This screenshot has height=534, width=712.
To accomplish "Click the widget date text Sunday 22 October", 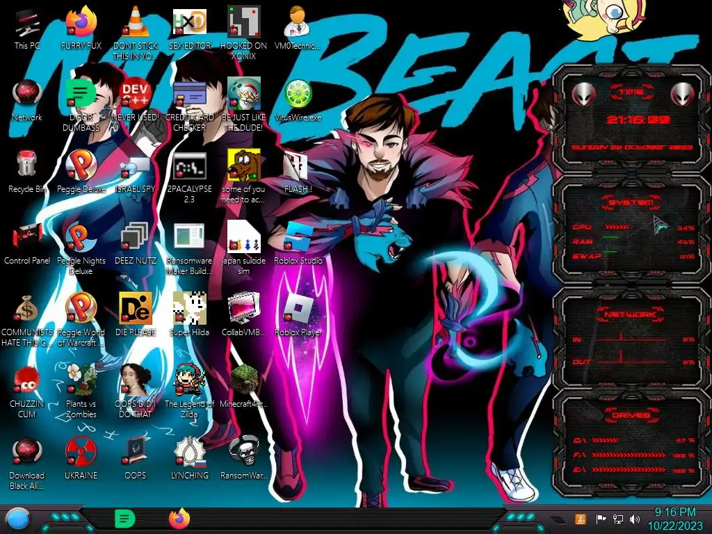I will pos(632,147).
